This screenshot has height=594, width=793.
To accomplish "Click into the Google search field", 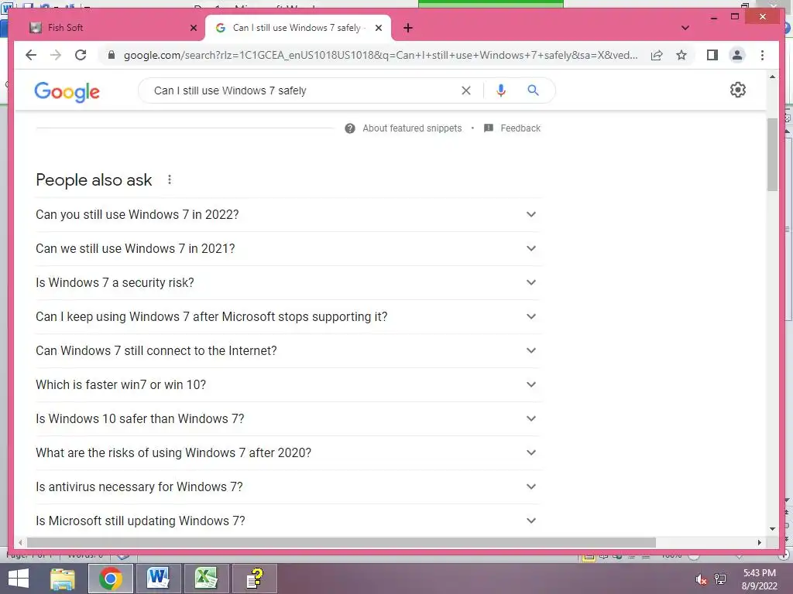I will click(304, 90).
